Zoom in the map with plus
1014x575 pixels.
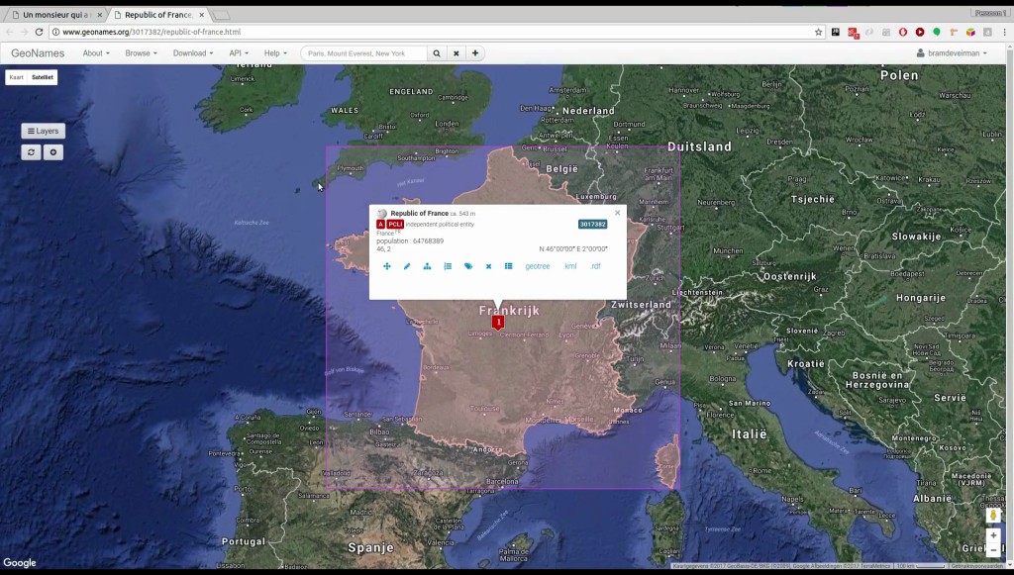tap(993, 535)
